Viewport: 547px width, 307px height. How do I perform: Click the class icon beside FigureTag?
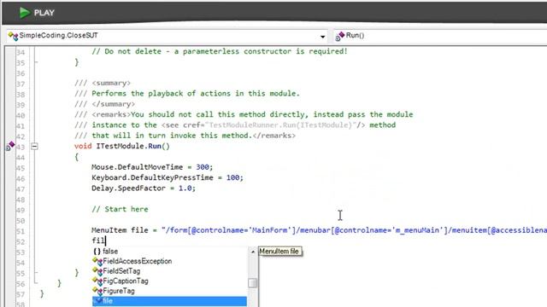97,291
